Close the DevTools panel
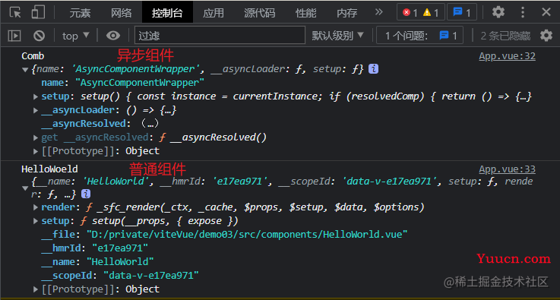The image size is (560, 300). pyautogui.click(x=546, y=12)
